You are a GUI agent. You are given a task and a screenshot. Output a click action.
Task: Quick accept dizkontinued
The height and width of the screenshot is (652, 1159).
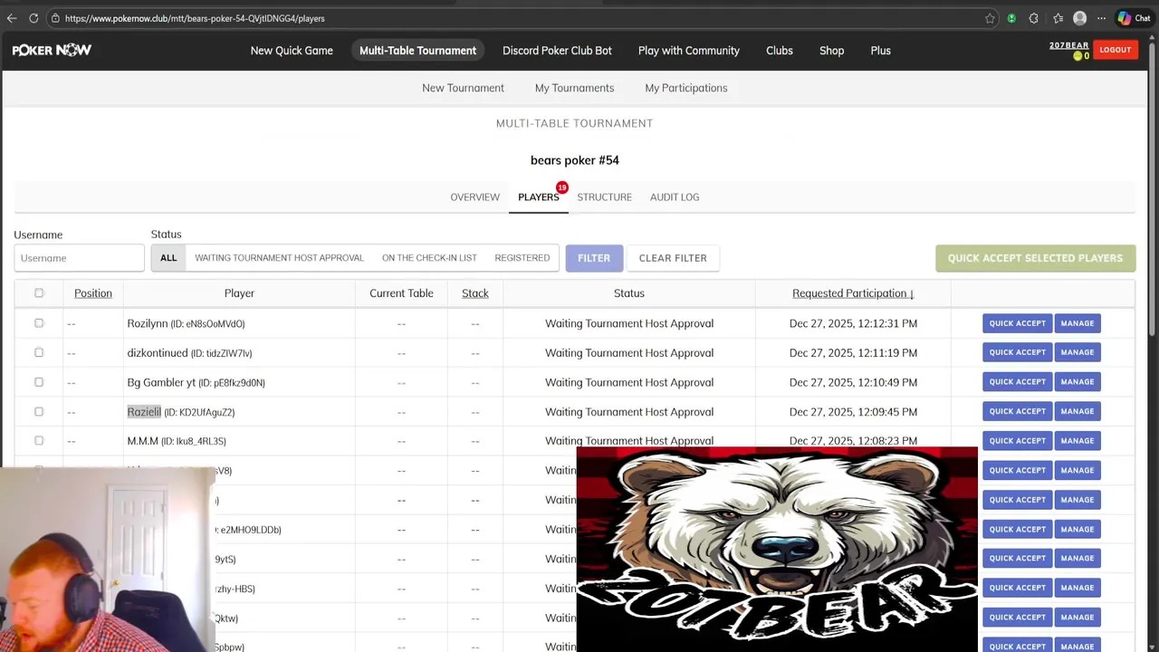pyautogui.click(x=1017, y=352)
